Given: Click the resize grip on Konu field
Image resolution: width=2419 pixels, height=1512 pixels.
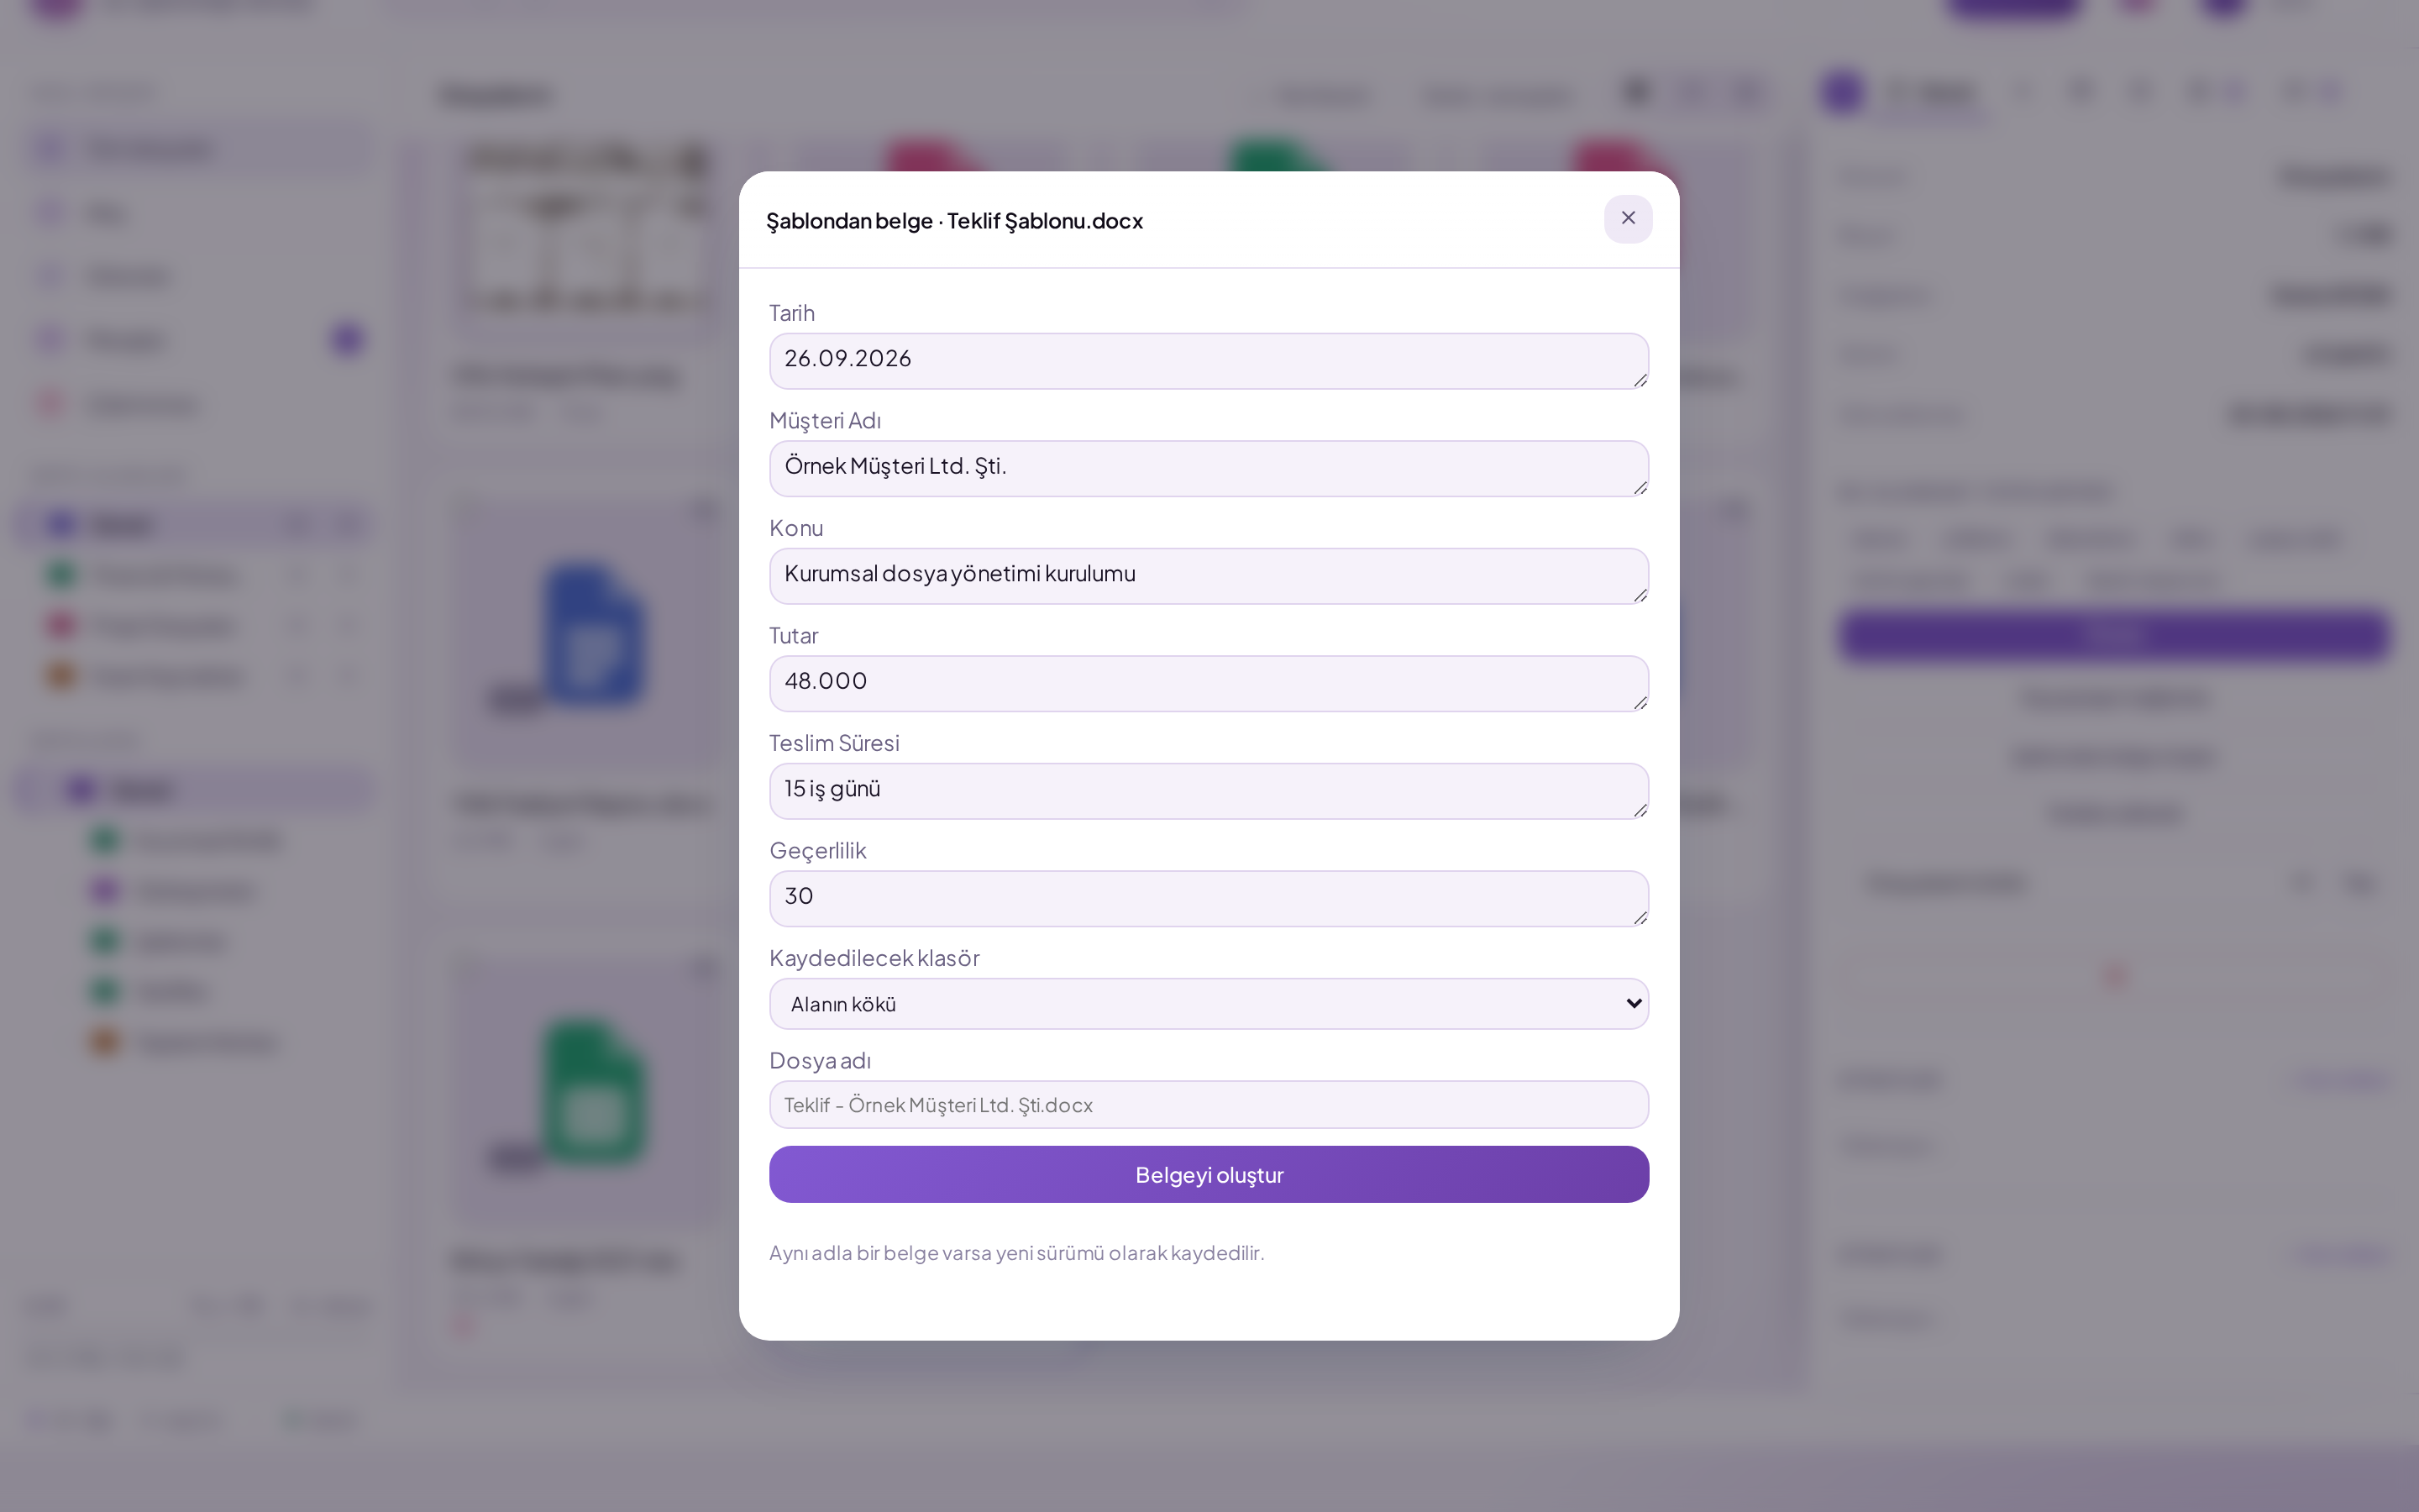Looking at the screenshot, I should pyautogui.click(x=1640, y=595).
